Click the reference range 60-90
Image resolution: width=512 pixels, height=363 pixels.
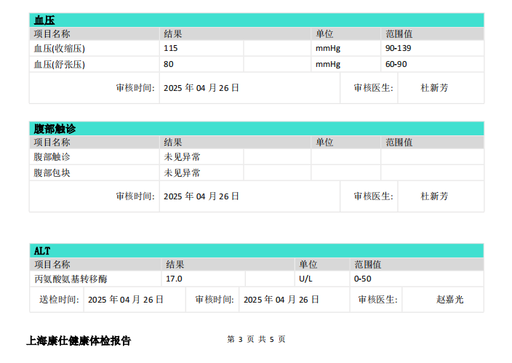(396, 64)
